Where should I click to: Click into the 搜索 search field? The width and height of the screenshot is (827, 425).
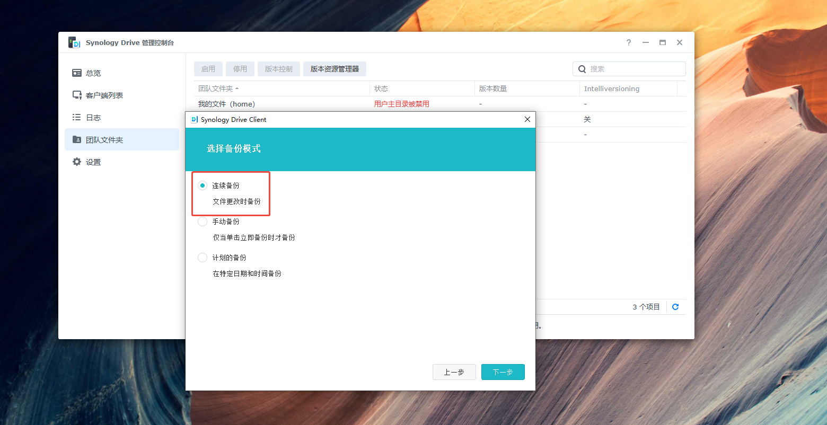[x=635, y=69]
